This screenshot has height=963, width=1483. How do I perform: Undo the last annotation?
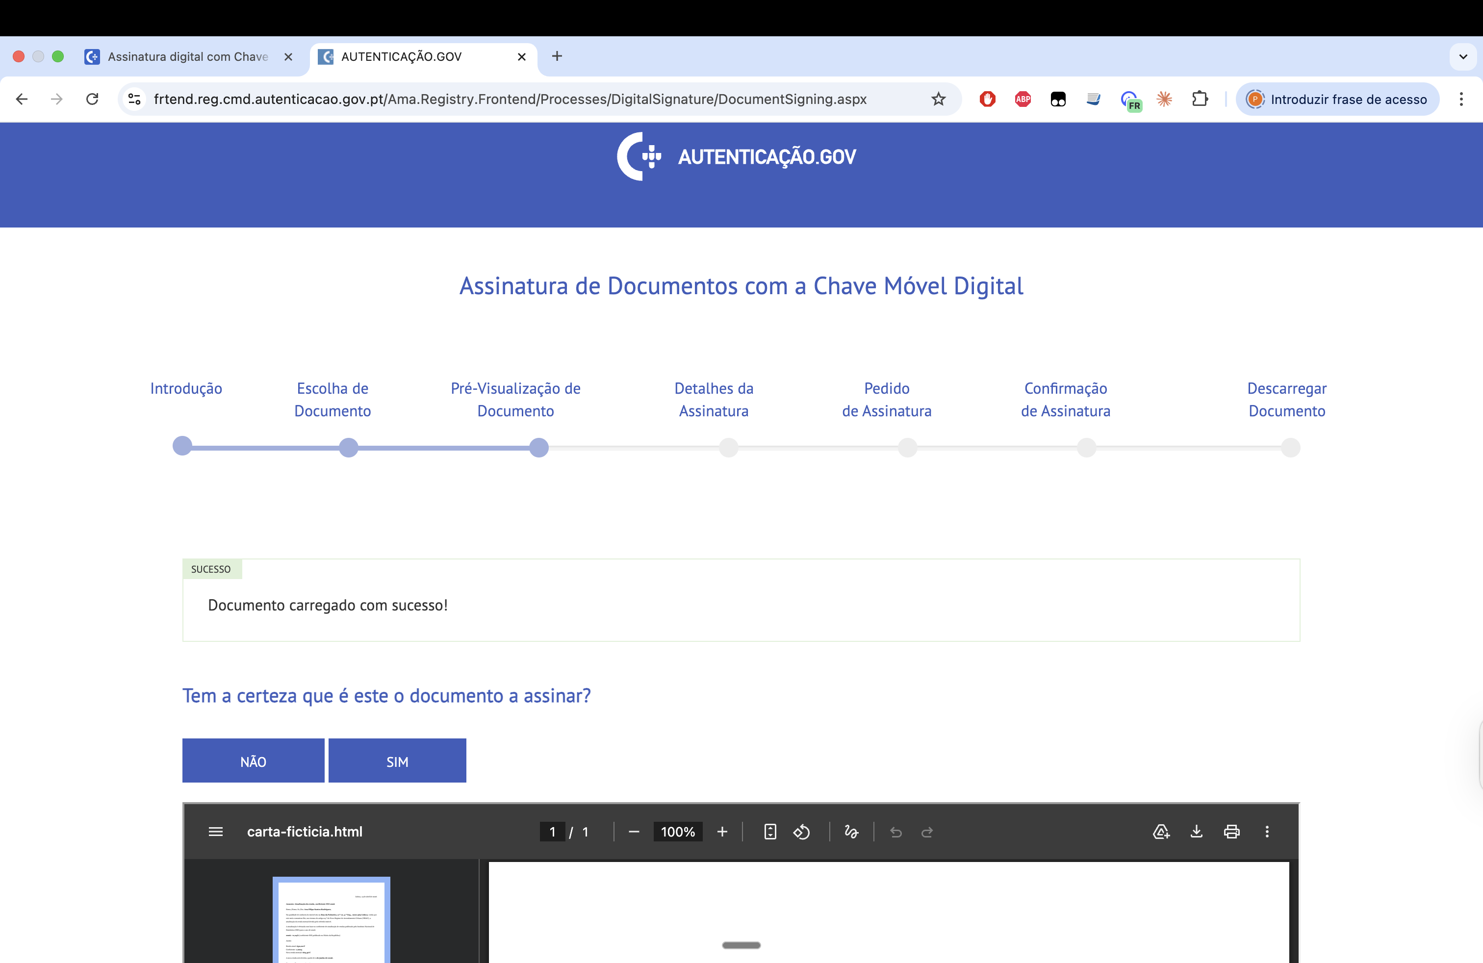(896, 832)
